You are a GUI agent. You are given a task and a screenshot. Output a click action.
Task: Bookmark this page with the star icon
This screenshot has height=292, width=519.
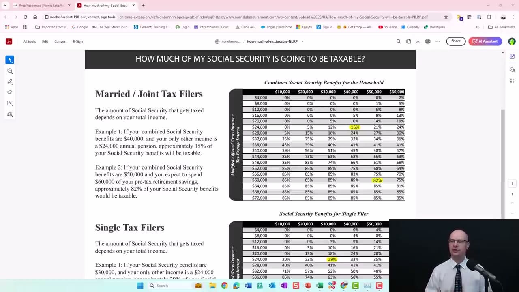[446, 17]
